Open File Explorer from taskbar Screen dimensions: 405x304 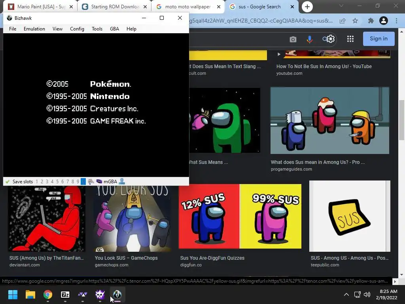click(x=30, y=294)
